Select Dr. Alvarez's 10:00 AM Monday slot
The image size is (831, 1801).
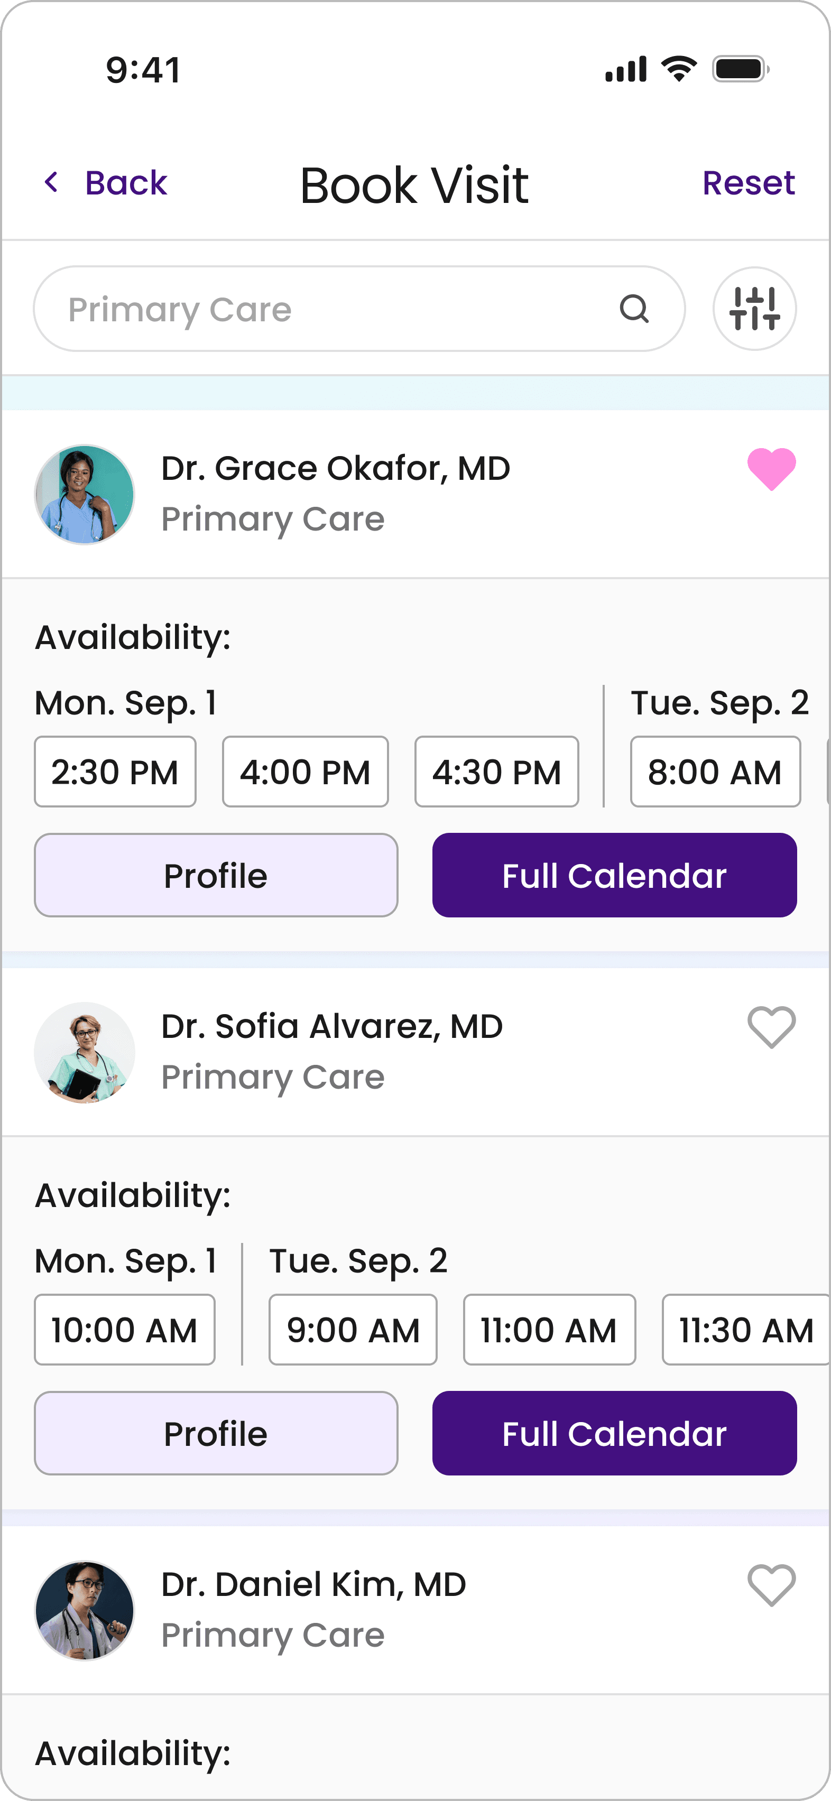125,1329
